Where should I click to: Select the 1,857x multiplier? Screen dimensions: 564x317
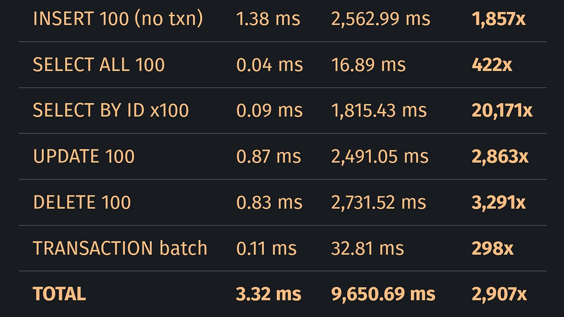498,19
